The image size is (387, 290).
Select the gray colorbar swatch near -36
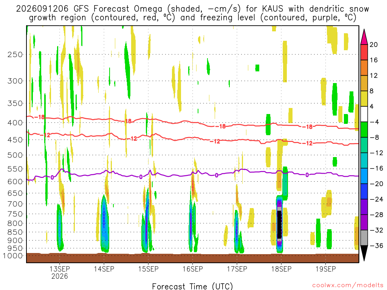click(x=364, y=238)
